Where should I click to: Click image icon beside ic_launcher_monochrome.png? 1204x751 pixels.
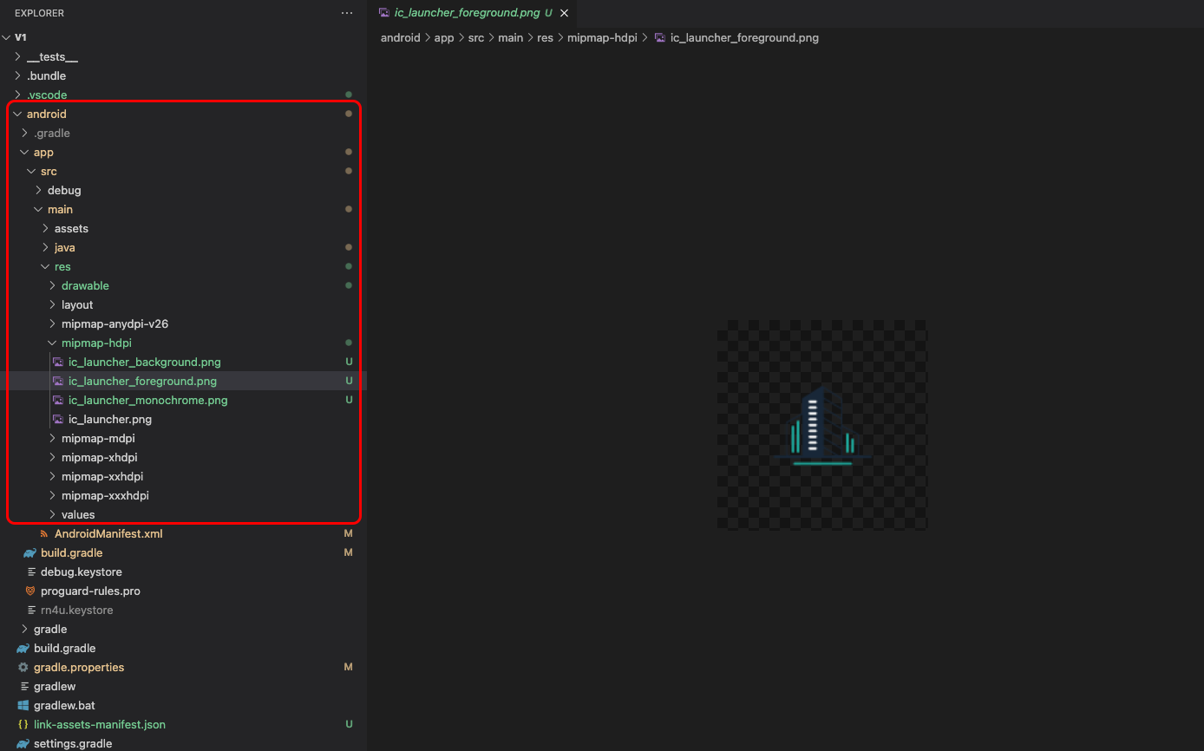coord(58,401)
